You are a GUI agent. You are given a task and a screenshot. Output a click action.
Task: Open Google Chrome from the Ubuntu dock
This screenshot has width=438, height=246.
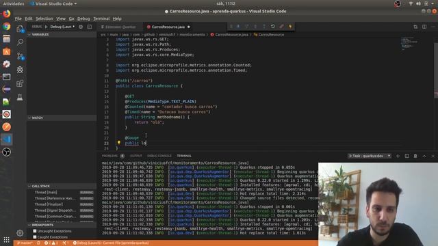6,27
